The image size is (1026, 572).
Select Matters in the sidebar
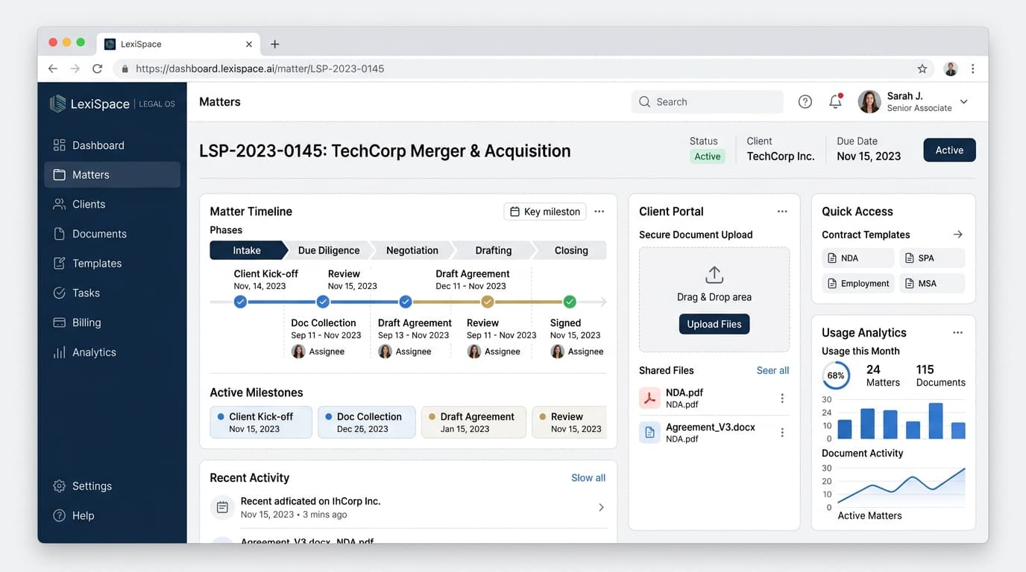112,174
